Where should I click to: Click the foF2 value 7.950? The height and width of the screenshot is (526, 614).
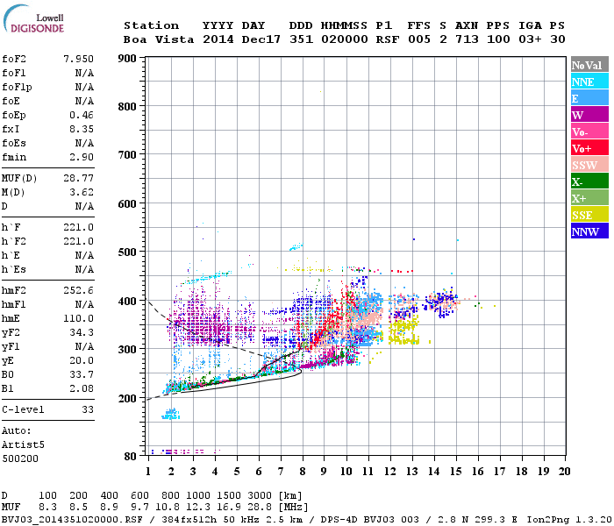click(78, 59)
